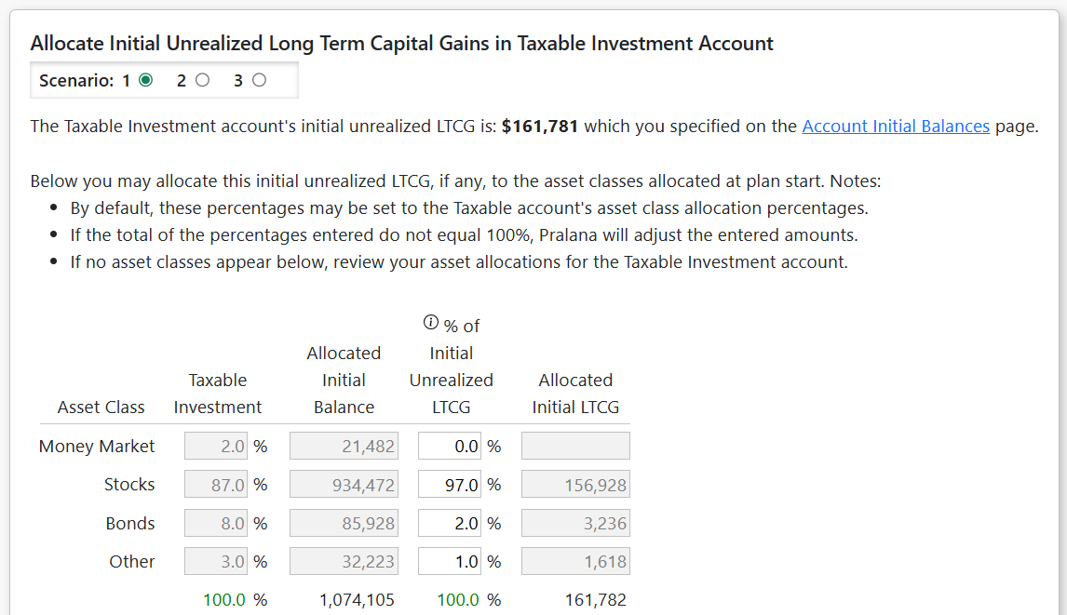Click the empty Money Market allocated LTCG box
This screenshot has width=1067, height=615.
point(575,447)
